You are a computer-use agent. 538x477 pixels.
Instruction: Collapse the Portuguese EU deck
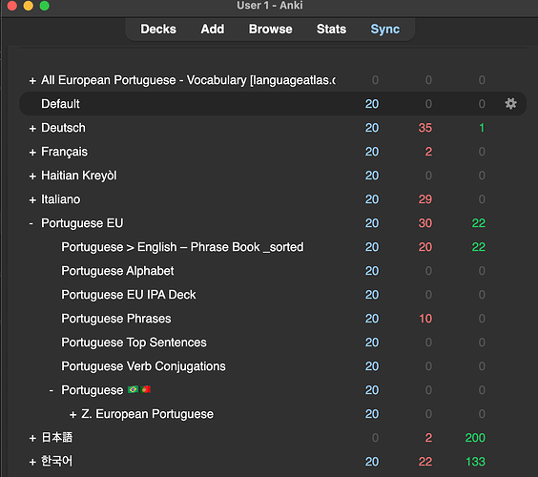pos(31,223)
